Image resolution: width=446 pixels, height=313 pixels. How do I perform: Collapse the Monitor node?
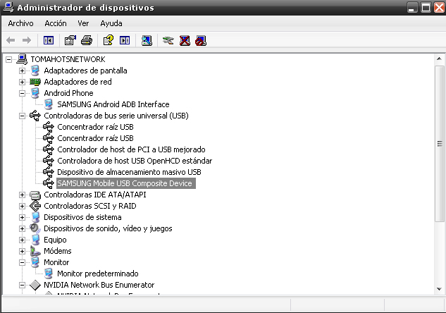point(22,262)
